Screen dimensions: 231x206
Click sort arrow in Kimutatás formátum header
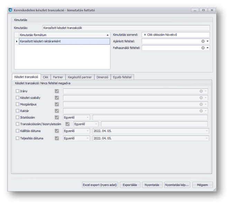tap(107, 35)
